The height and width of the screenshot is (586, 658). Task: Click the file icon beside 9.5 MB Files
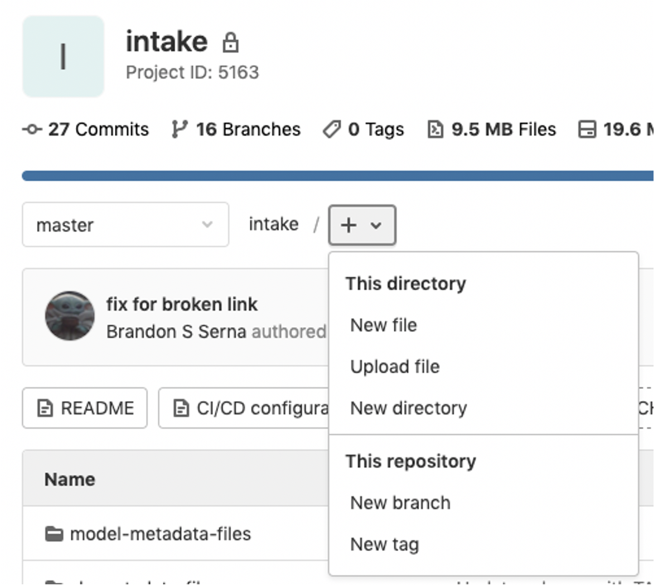(435, 129)
